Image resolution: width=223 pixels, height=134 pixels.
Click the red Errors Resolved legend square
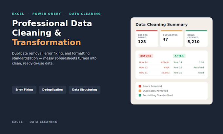[140, 86]
